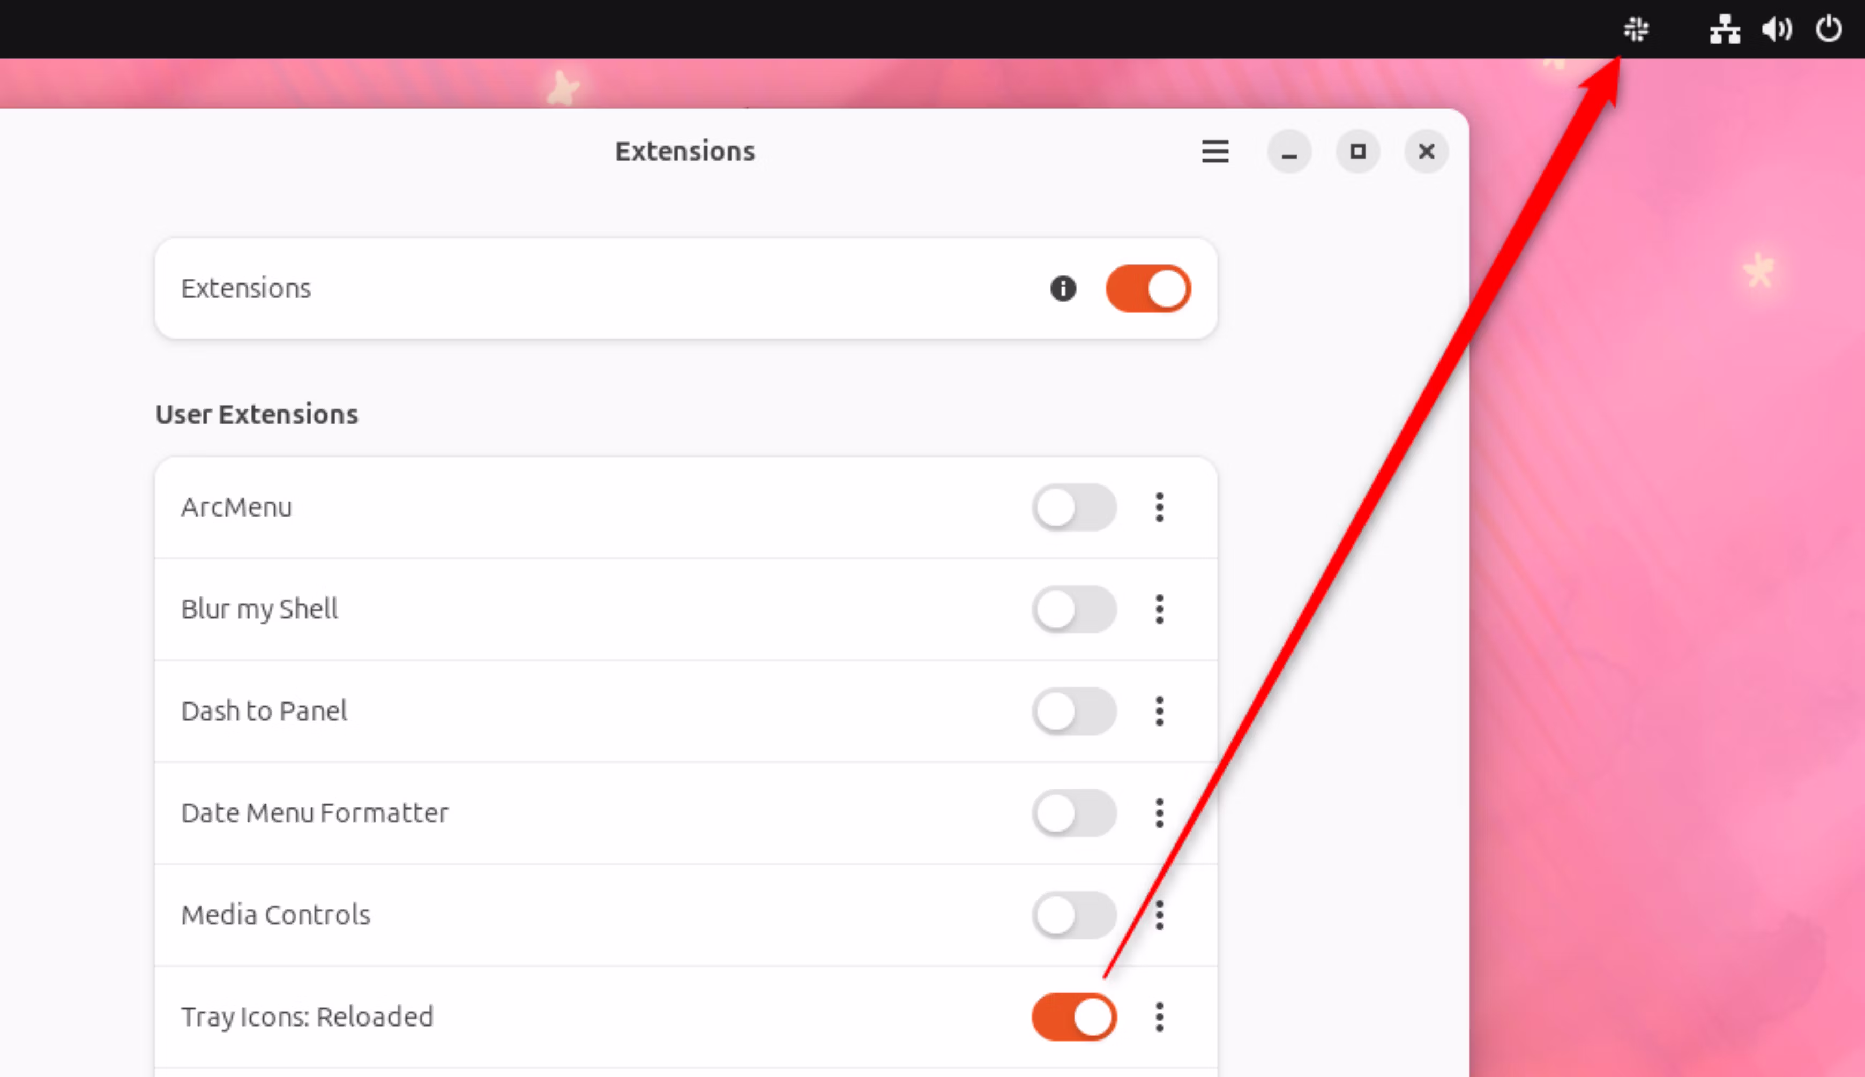The image size is (1865, 1077).
Task: Click the Media Controls row label
Action: [275, 915]
